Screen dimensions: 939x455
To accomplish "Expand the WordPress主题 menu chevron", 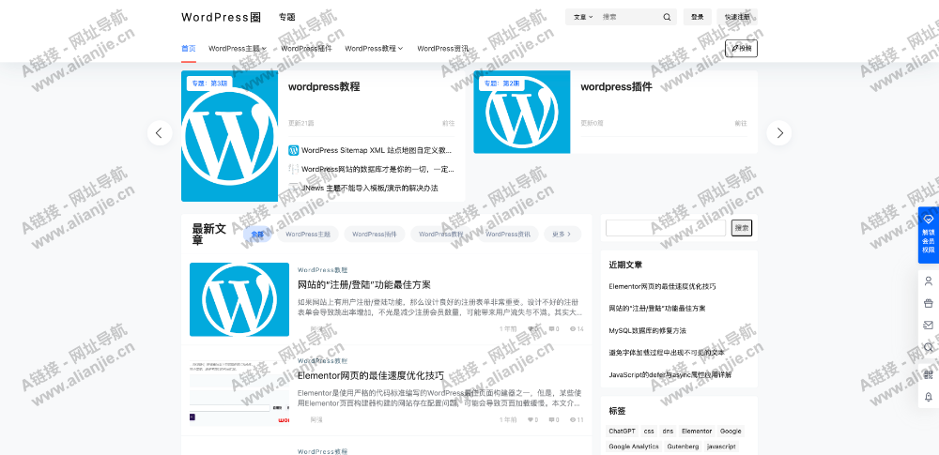I will pos(264,49).
